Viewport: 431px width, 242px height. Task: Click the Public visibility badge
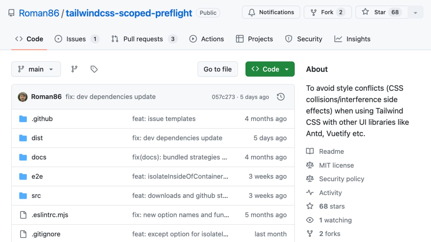pyautogui.click(x=208, y=13)
